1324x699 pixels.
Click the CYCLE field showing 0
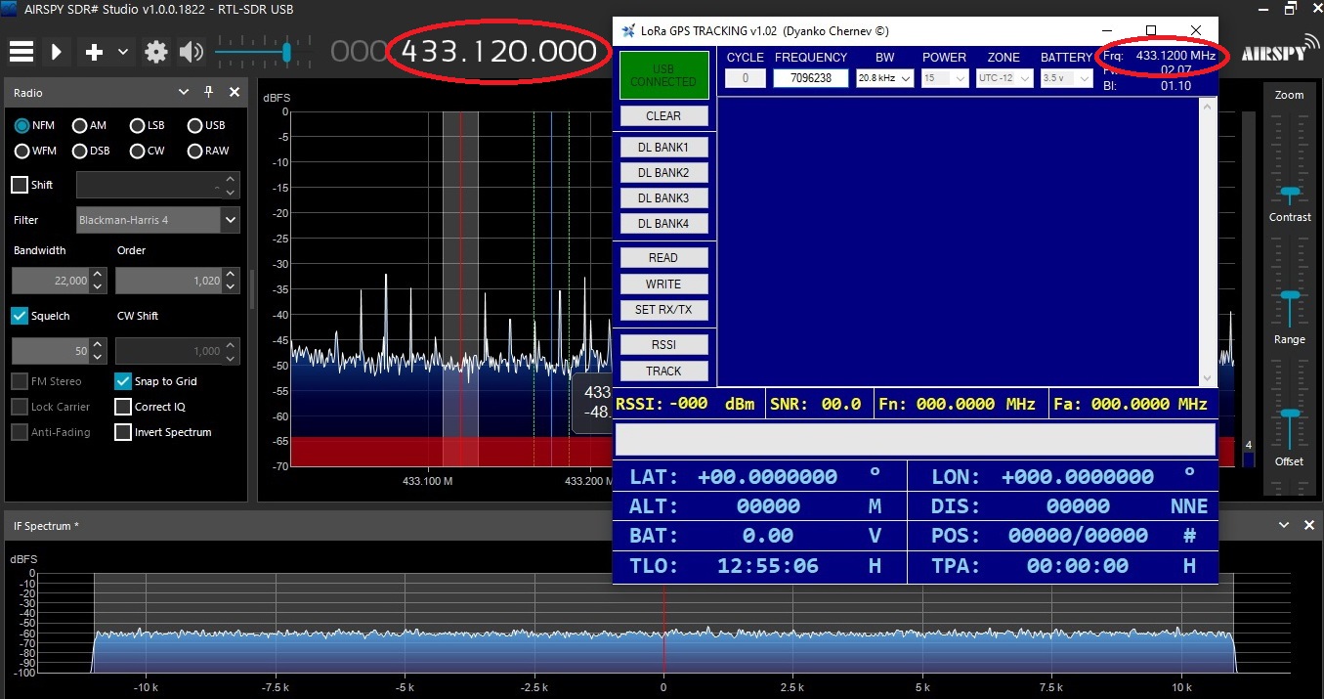(x=746, y=78)
